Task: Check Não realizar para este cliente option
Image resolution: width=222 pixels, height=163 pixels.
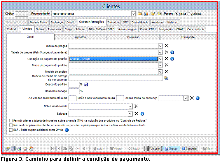Action: pos(11,125)
